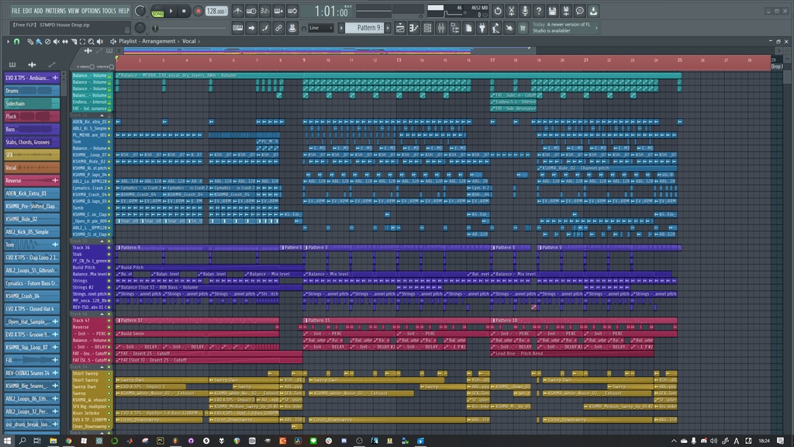Open the plugin picker plug icon

482,29
